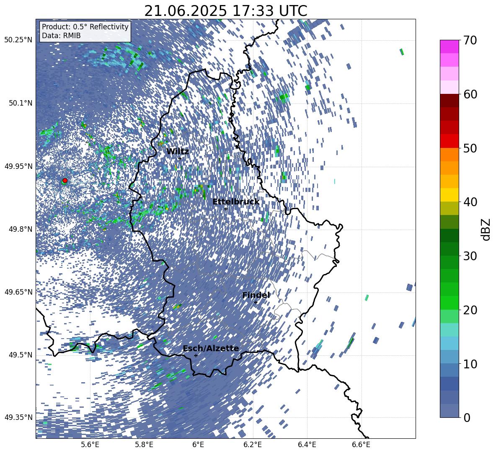Viewport: 496px width, 453px height.
Task: Click the magenta top colorbar segment
Action: 449,47
